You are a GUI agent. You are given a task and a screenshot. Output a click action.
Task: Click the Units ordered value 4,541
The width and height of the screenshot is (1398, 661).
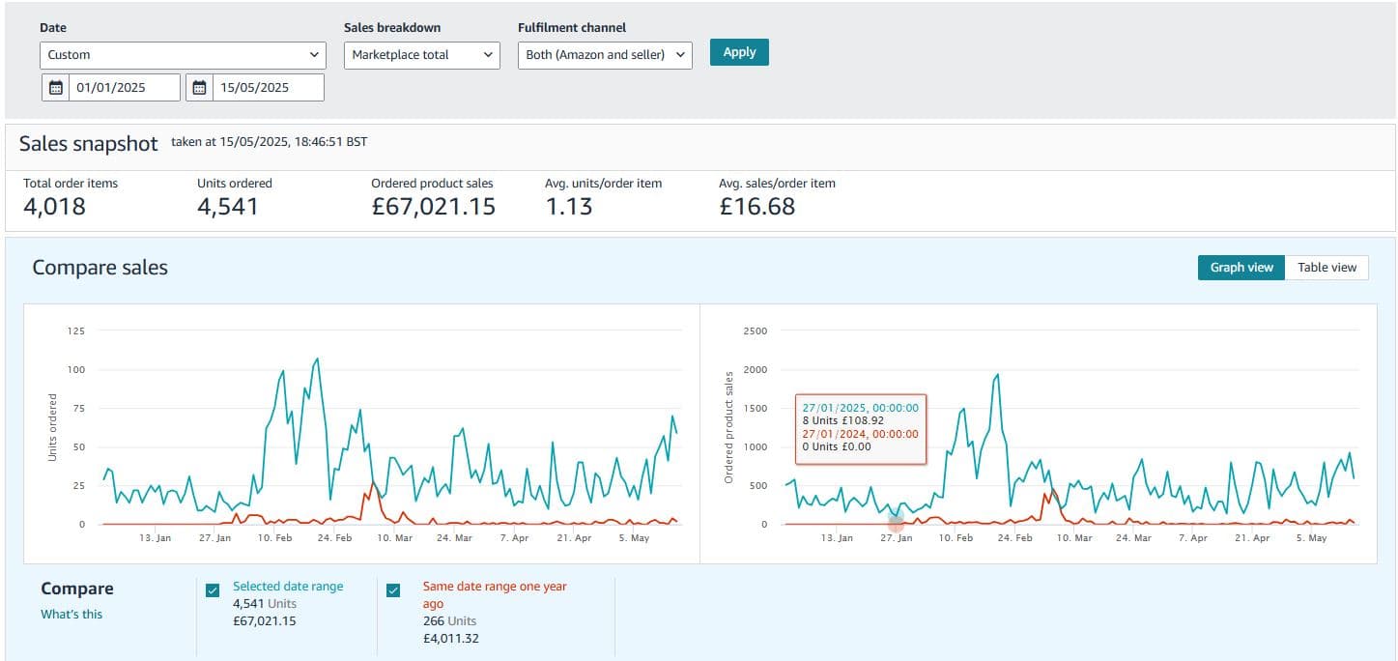[228, 206]
